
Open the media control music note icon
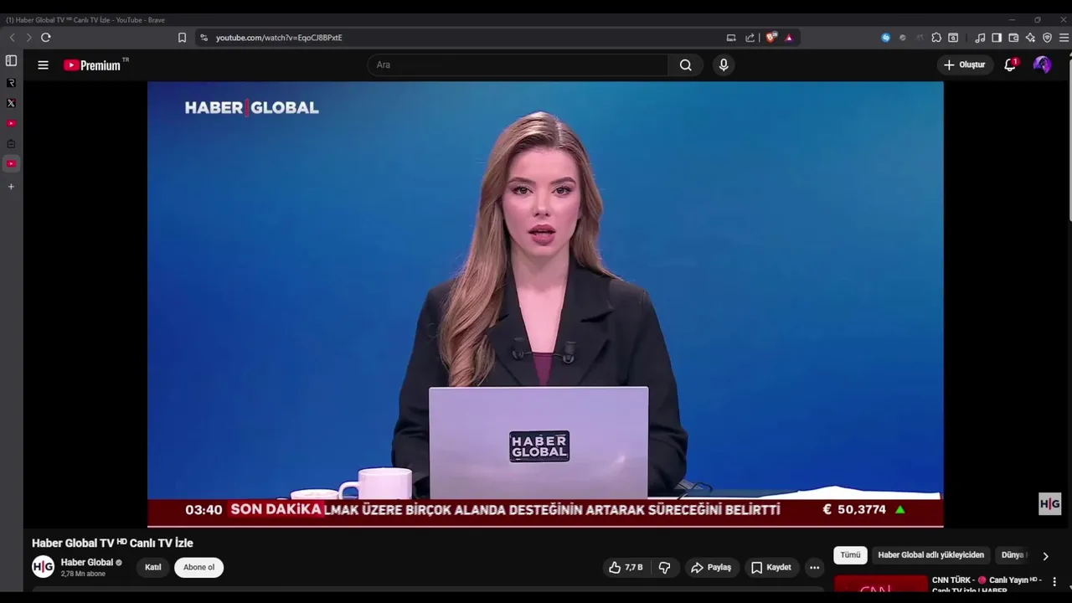980,38
